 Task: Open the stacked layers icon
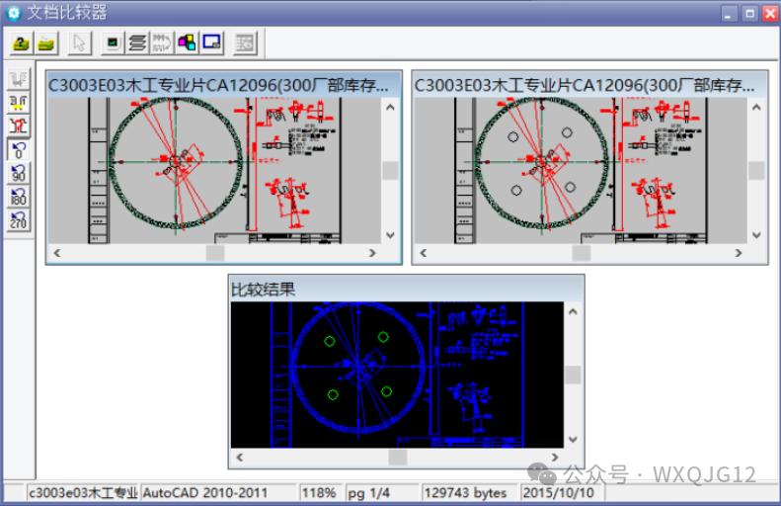pyautogui.click(x=137, y=43)
